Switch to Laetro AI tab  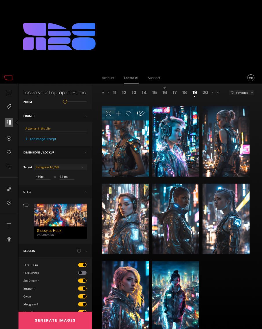tap(131, 78)
